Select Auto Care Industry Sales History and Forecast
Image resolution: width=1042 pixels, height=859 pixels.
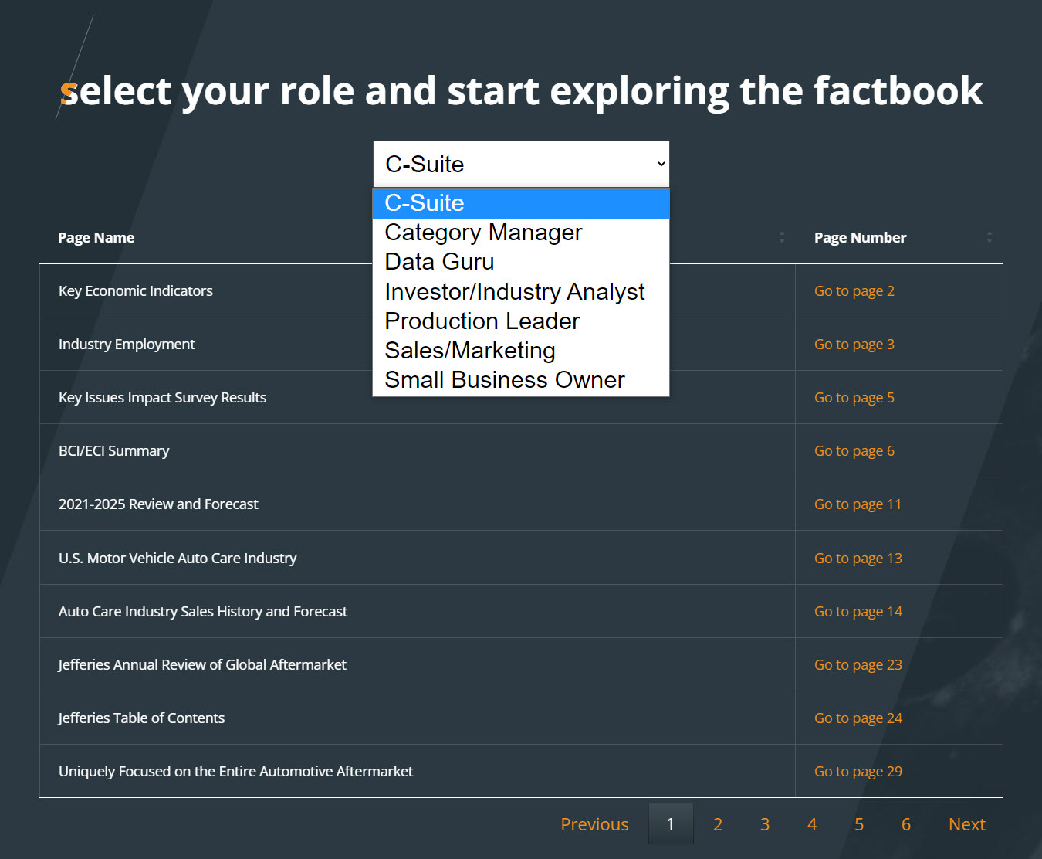(203, 612)
